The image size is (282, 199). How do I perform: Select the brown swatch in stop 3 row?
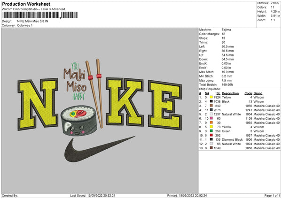(x=211, y=106)
